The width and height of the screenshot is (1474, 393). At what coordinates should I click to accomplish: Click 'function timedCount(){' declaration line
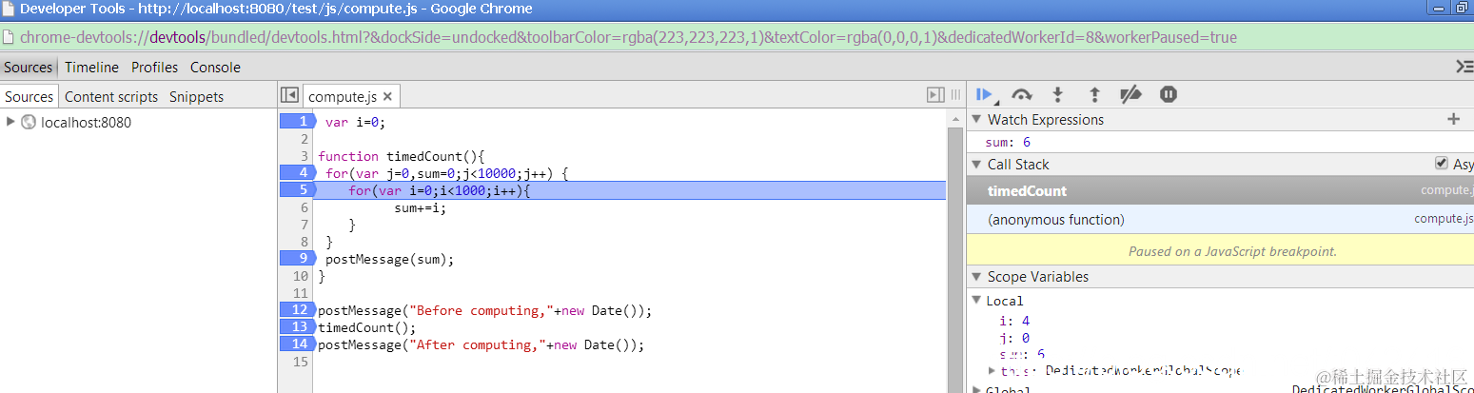pyautogui.click(x=402, y=156)
